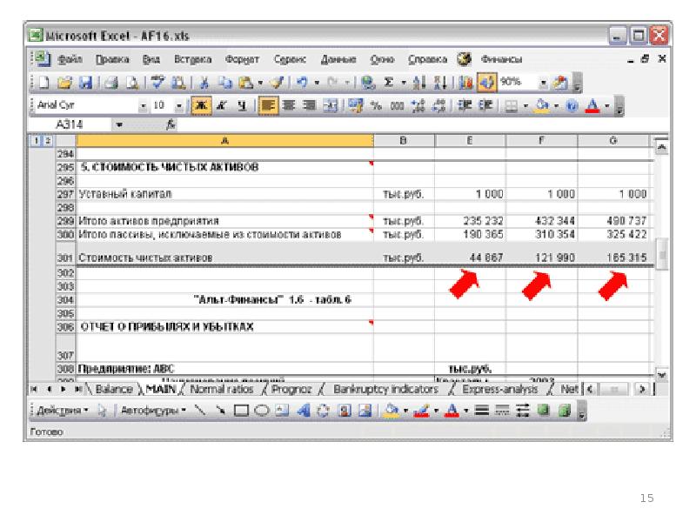696x522 pixels.
Task: Open the Действия drawing menu button
Action: (x=61, y=410)
